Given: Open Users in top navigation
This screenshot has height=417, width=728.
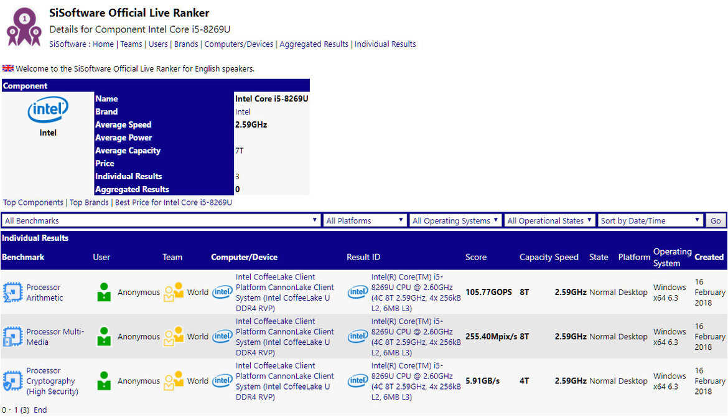Looking at the screenshot, I should pyautogui.click(x=158, y=44).
